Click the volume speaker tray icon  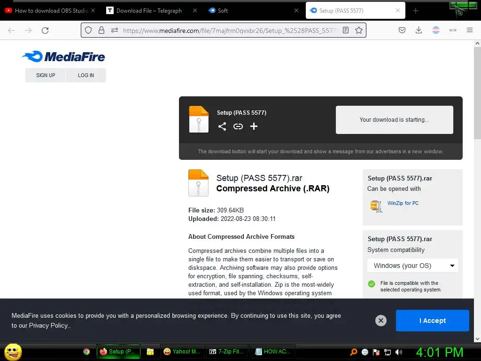[x=399, y=352]
